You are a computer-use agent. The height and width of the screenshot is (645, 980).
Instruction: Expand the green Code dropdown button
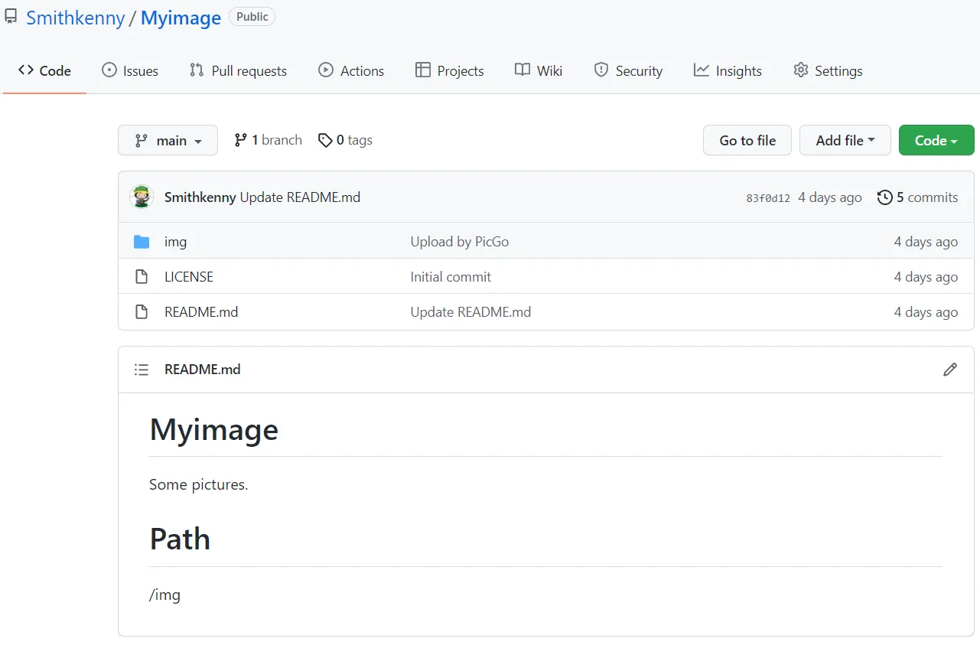pos(936,140)
